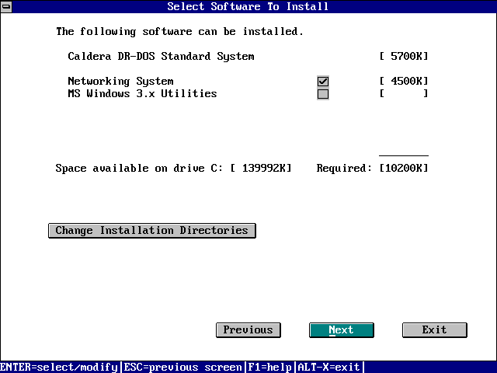The image size is (497, 373).
Task: Open help via F1=help status item
Action: (269, 367)
